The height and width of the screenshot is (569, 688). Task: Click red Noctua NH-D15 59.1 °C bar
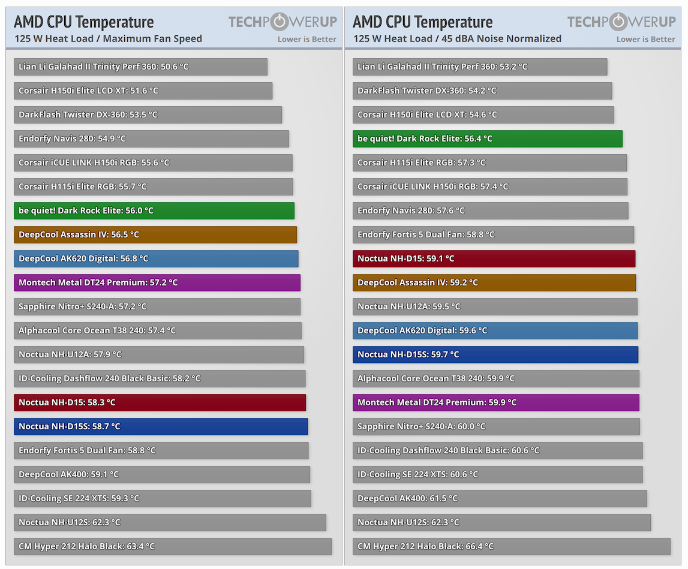click(x=494, y=259)
